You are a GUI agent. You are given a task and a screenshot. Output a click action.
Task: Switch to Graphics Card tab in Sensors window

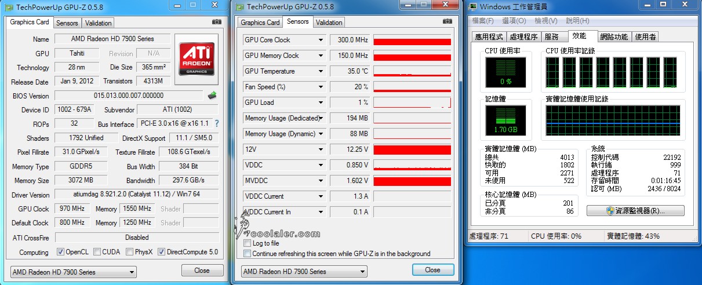tap(260, 23)
